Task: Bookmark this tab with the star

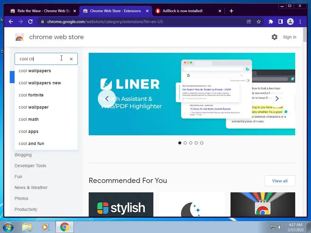Action: 259,22
